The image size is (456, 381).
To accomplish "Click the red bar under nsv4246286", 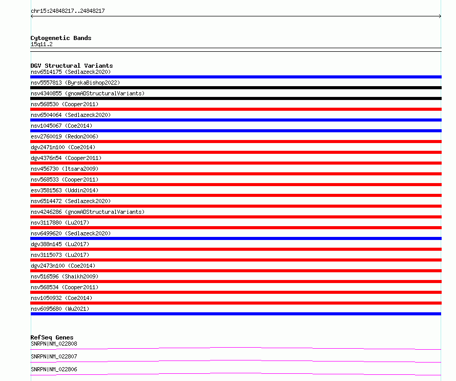I will 236,217.
